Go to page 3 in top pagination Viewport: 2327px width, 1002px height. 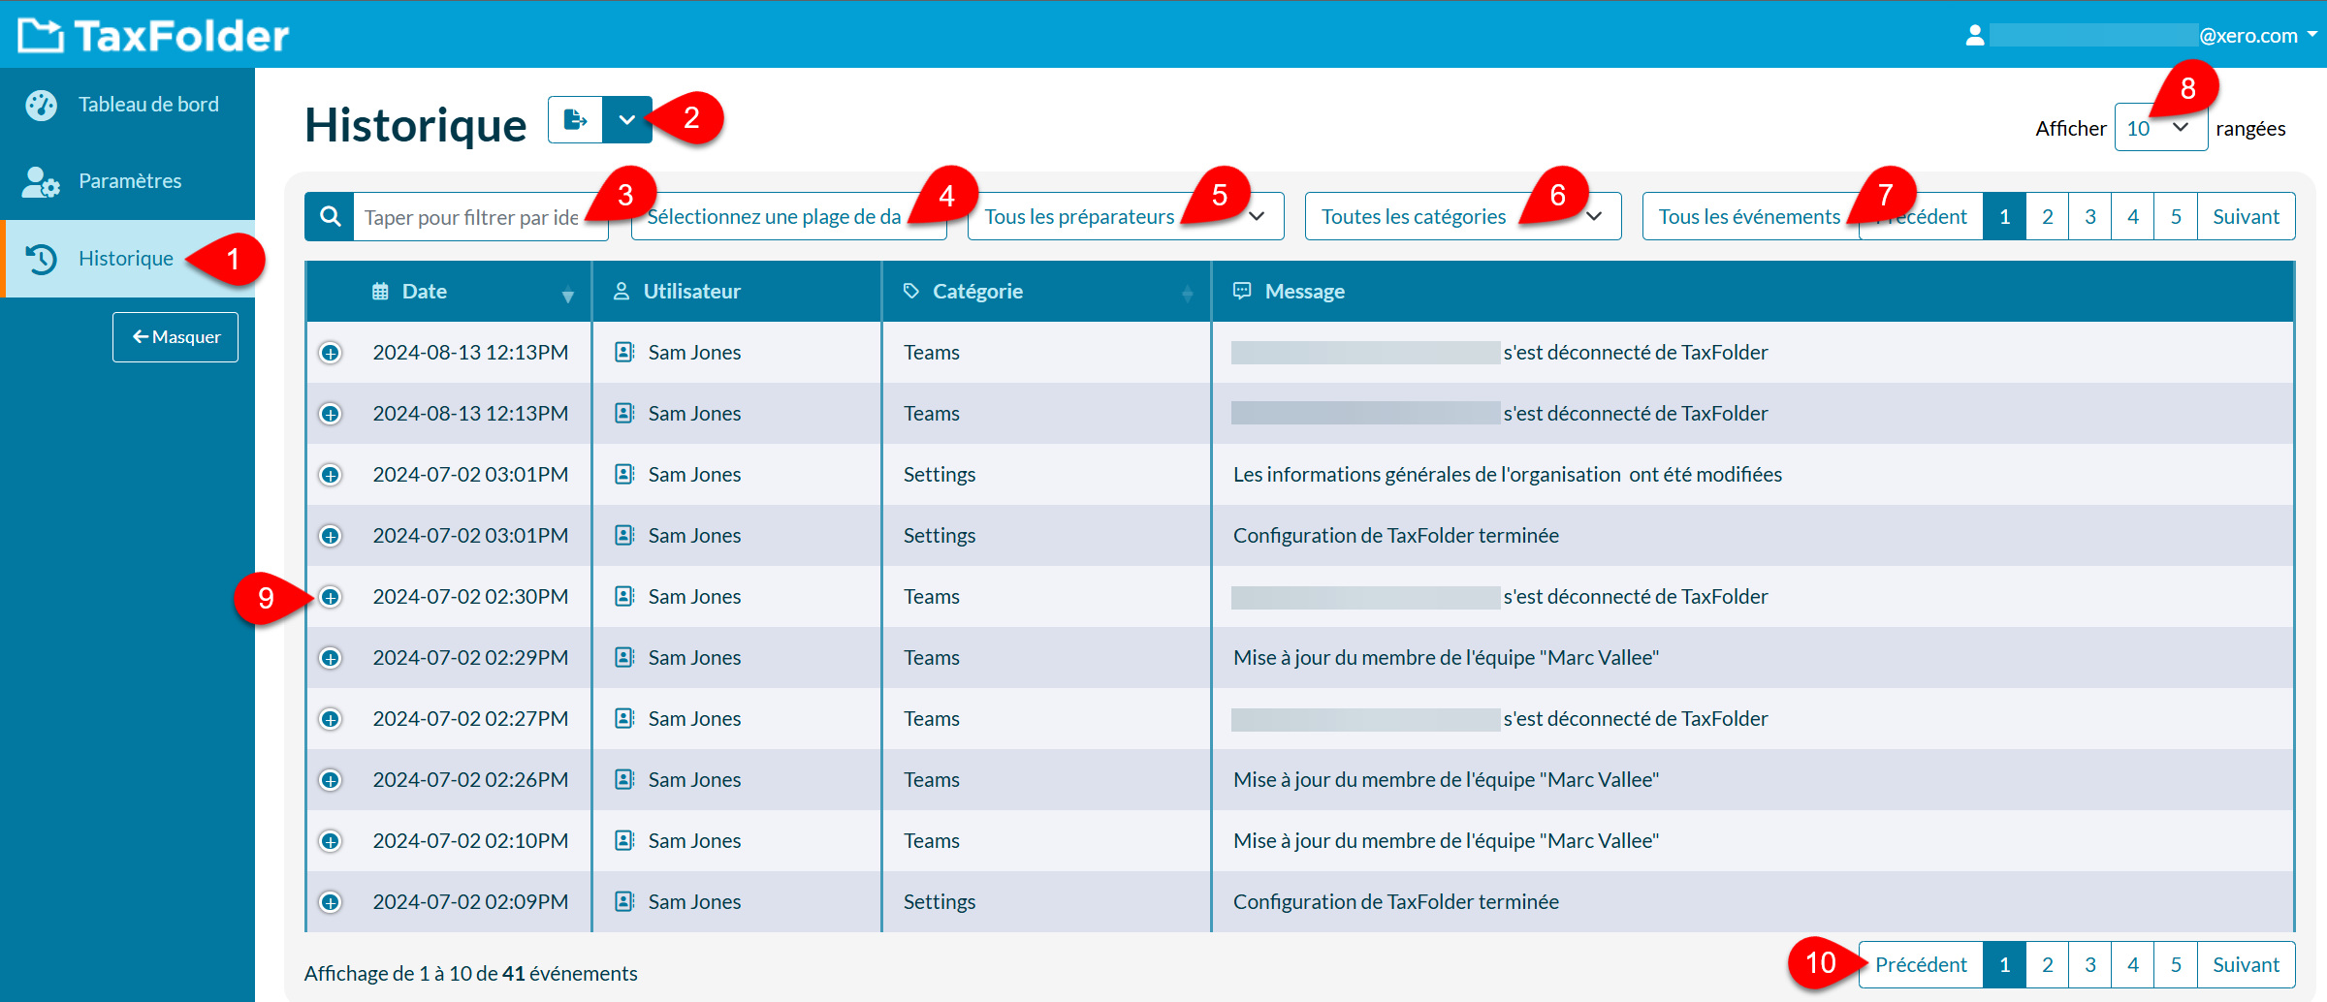point(2090,216)
